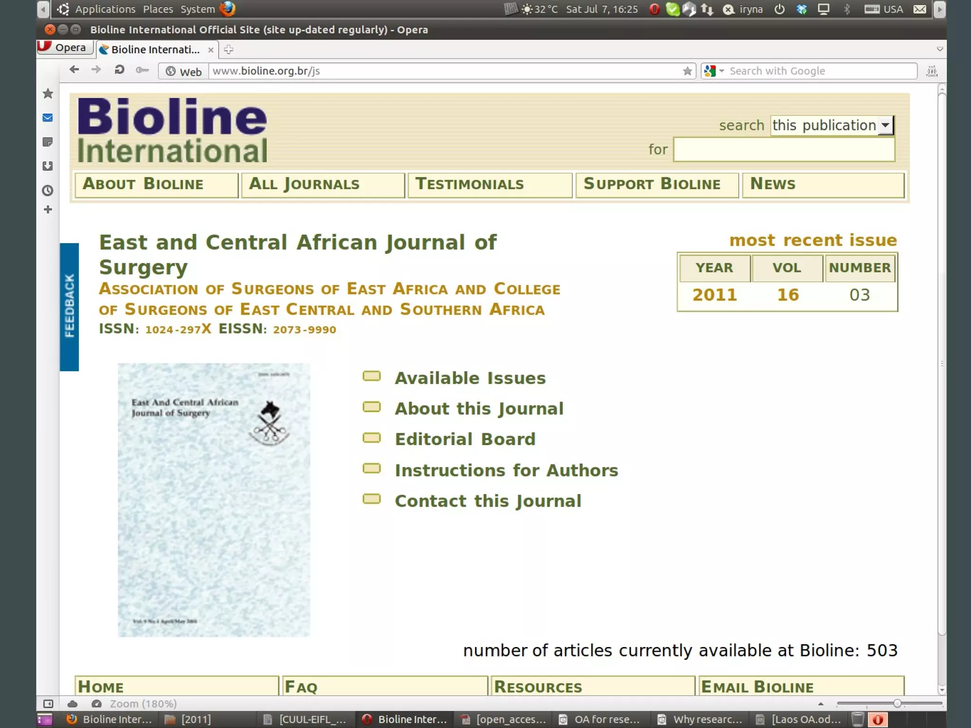Open the downloads panel in sidebar
The width and height of the screenshot is (971, 728).
click(48, 166)
